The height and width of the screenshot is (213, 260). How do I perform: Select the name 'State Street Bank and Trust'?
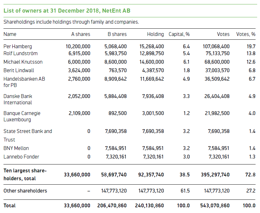click(28, 135)
